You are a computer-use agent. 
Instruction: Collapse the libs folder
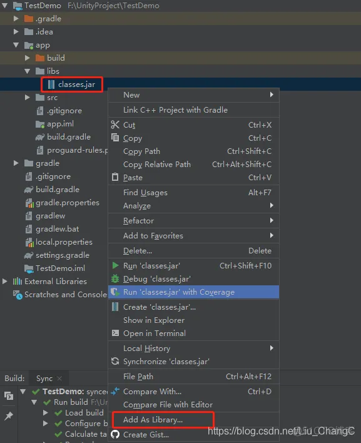pos(28,71)
